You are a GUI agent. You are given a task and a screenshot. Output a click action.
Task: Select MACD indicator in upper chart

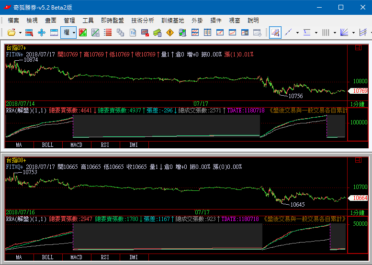pos(76,144)
